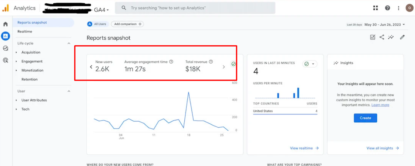This screenshot has width=415, height=166.
Task: Open the Insights sparkline icon in header
Action: click(x=391, y=37)
